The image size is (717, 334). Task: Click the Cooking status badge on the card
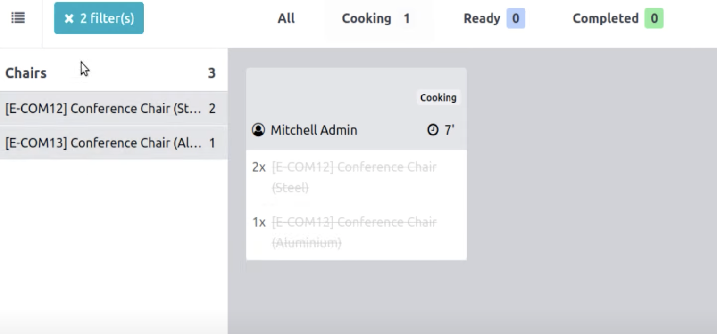pos(438,97)
